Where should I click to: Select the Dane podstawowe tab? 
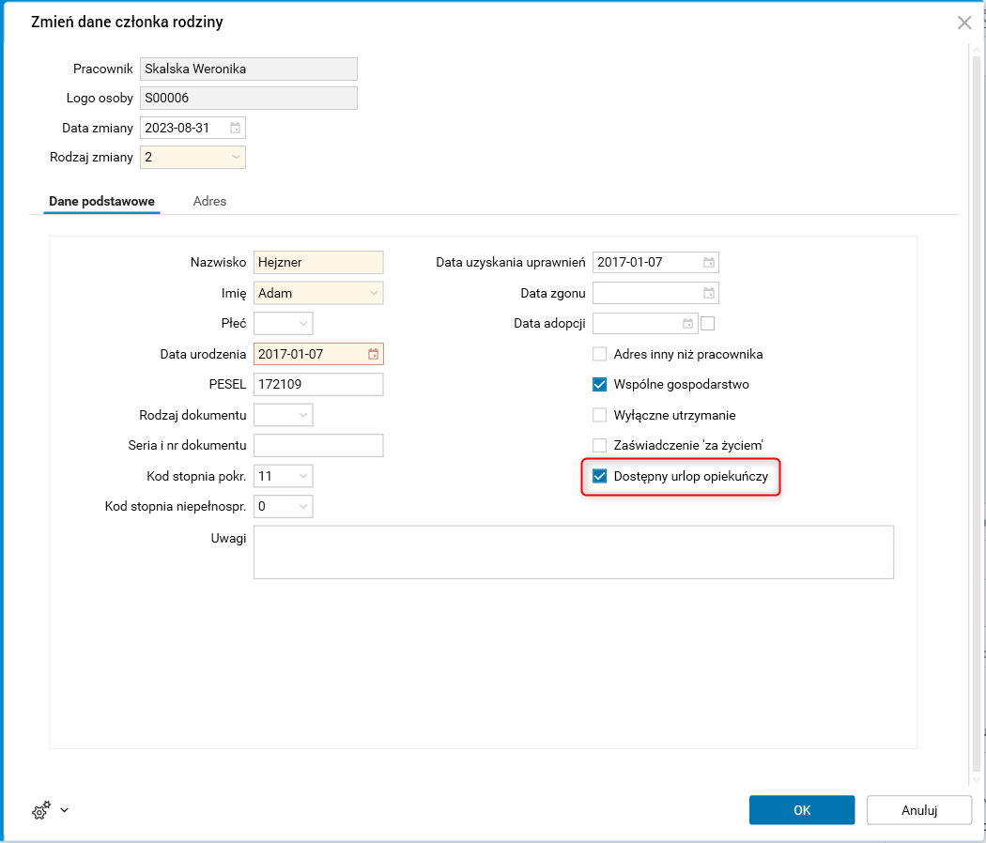pos(101,201)
